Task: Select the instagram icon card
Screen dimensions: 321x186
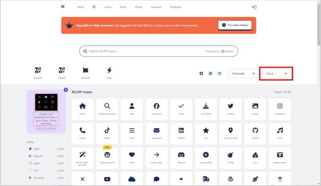Action: [x=280, y=109]
